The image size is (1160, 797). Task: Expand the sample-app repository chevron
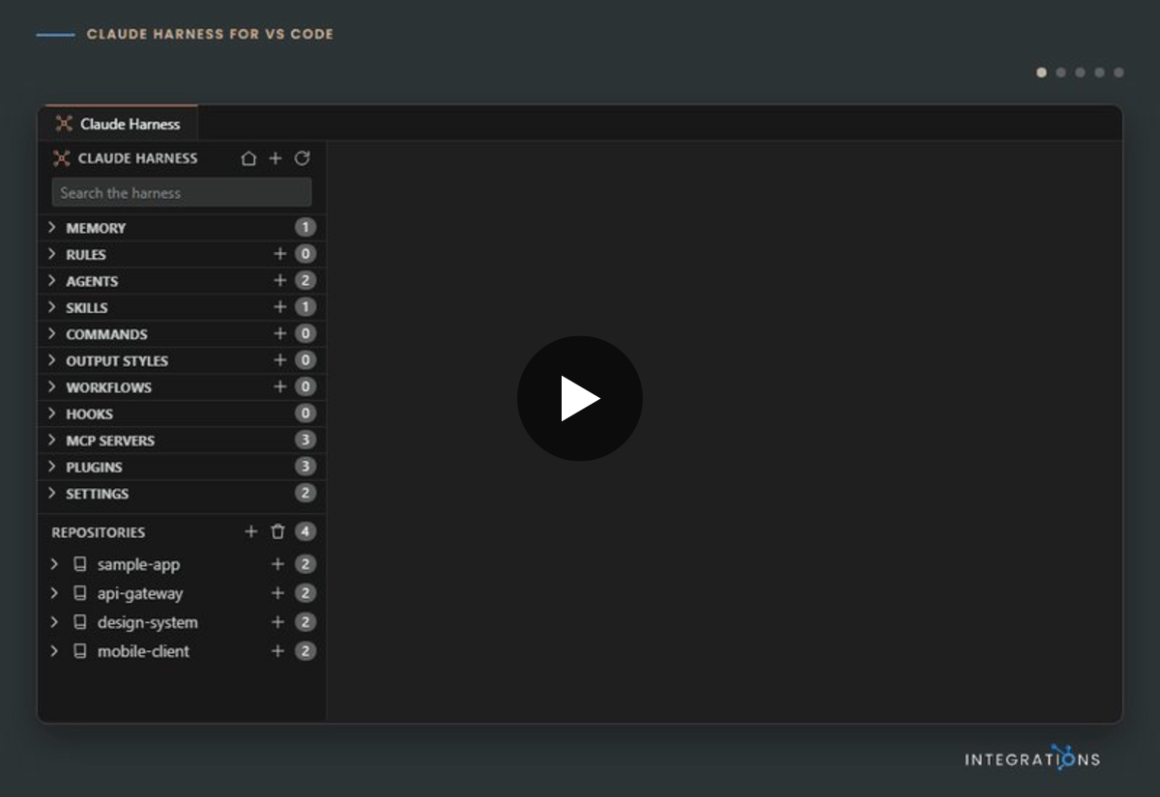click(54, 564)
